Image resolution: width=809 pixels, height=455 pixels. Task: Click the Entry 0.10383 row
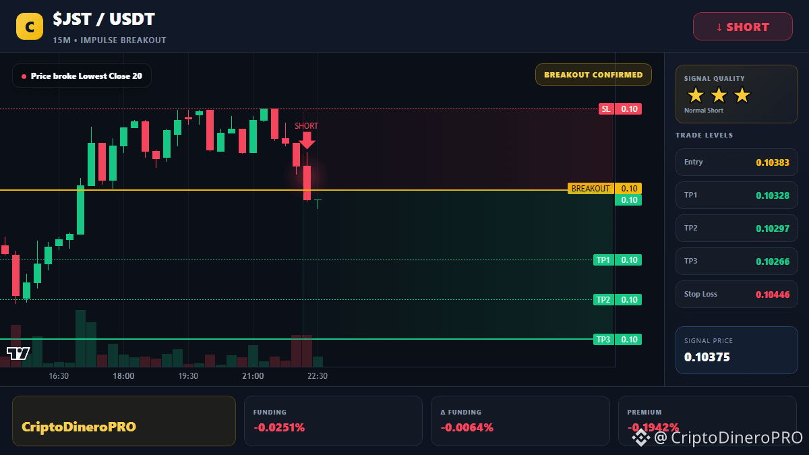[737, 162]
